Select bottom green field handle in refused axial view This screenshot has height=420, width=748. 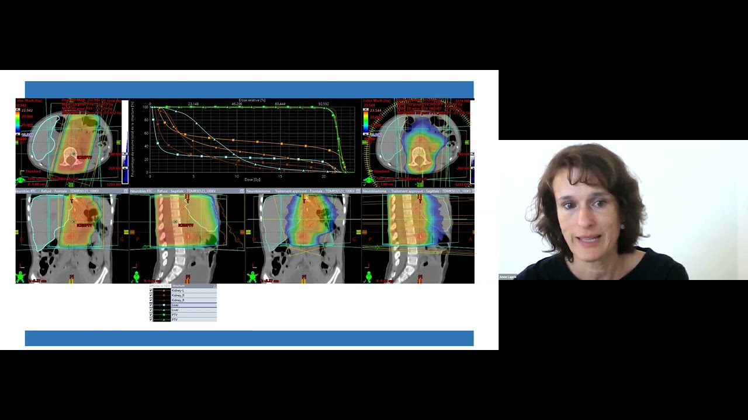[71, 184]
